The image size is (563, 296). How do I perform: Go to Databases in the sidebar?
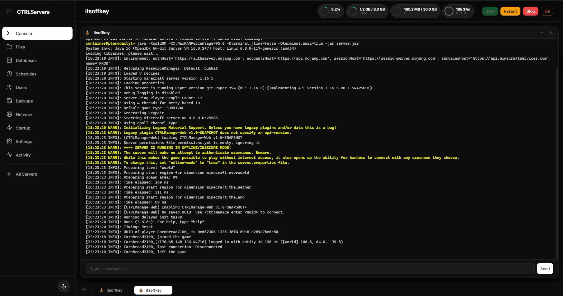point(37,60)
